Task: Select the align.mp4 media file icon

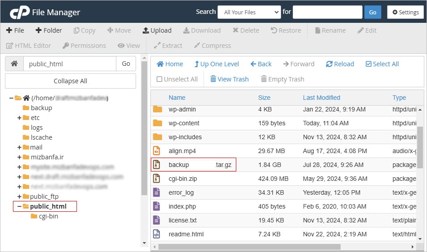Action: (157, 151)
